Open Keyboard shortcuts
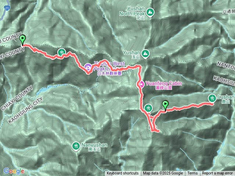Image resolution: width=235 pixels, height=176 pixels. (123, 173)
